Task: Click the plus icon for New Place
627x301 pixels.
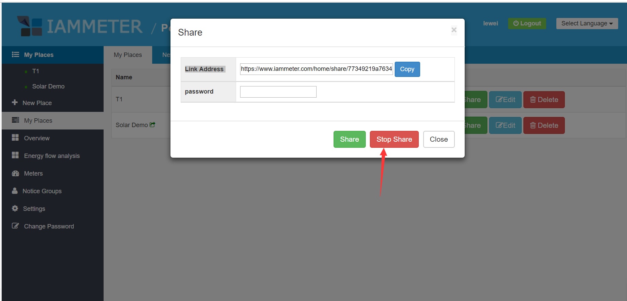Action: point(15,102)
